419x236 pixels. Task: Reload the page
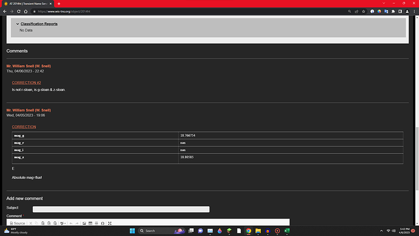(19, 12)
